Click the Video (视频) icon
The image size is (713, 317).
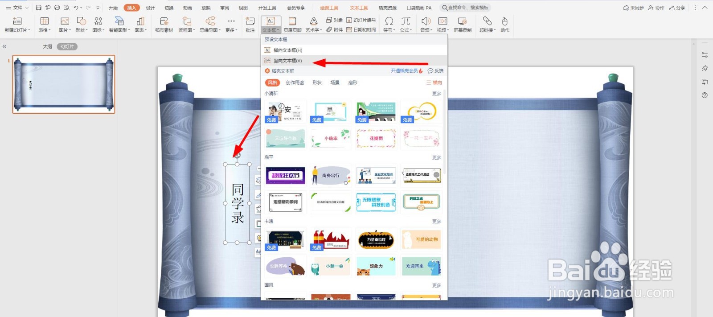[x=443, y=21]
